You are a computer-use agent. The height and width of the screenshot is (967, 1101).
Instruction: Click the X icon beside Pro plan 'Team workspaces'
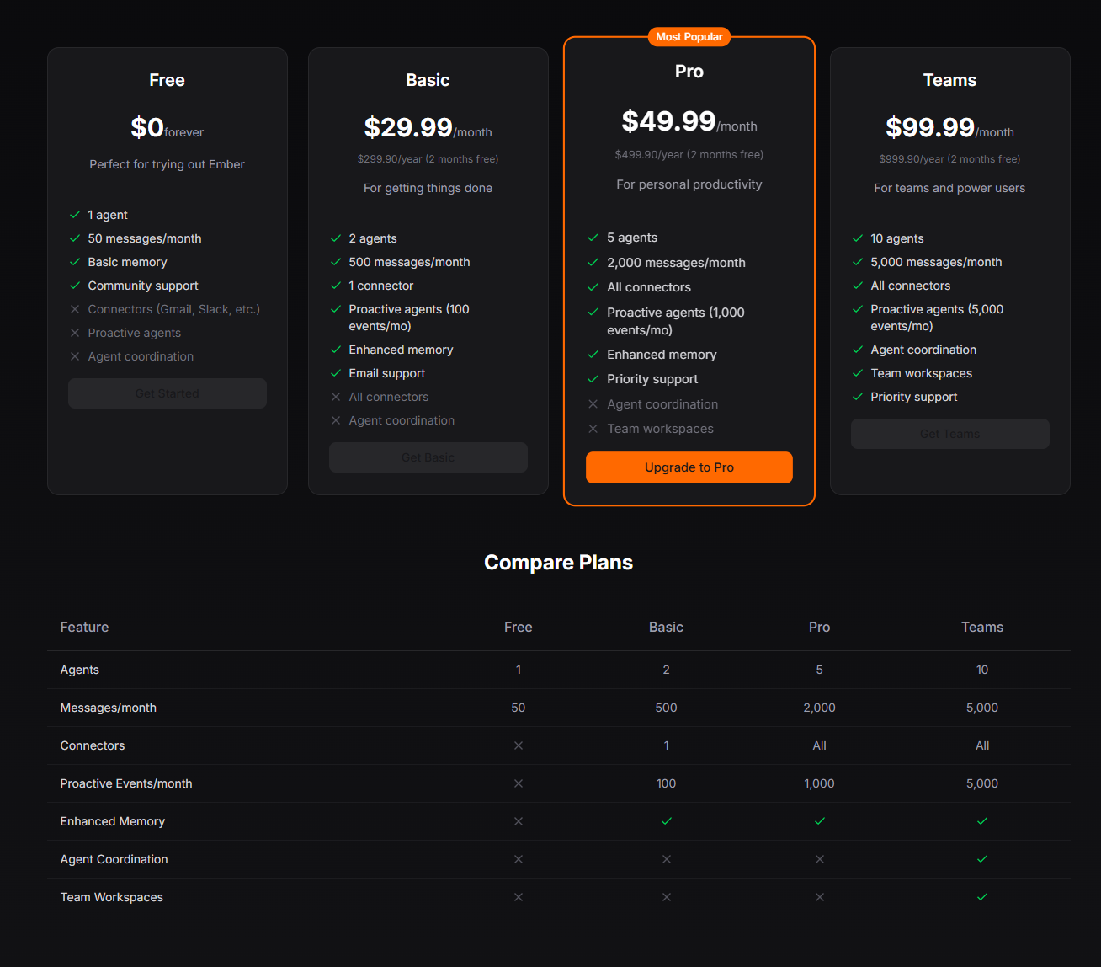click(593, 429)
